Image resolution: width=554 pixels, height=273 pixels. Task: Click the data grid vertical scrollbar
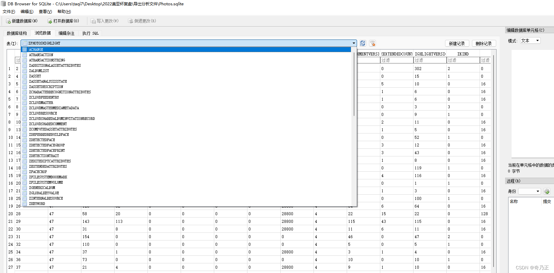494,161
